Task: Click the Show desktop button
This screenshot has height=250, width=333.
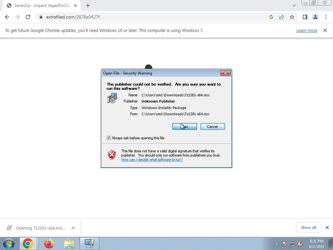Action: [x=331, y=243]
